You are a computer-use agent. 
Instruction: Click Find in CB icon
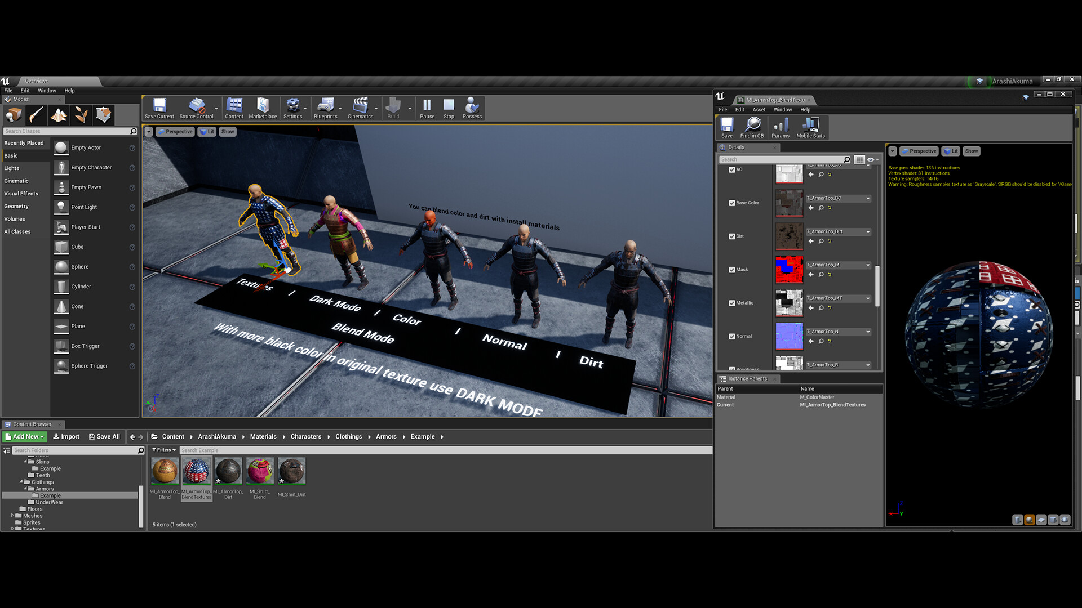752,127
